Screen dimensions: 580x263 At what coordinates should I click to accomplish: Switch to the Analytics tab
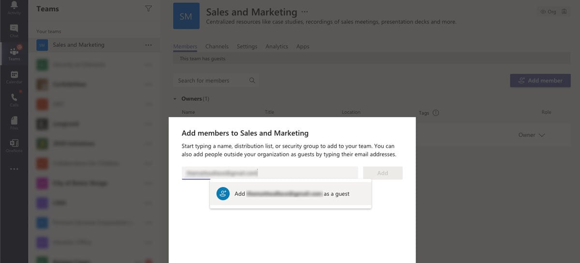tap(276, 46)
